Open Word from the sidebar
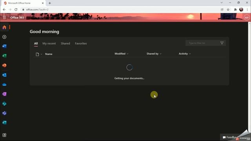Image resolution: width=251 pixels, height=141 pixels. point(4,46)
